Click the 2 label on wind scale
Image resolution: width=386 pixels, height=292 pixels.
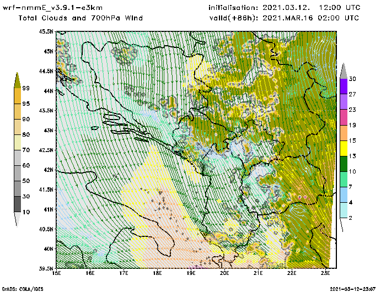[351, 218]
